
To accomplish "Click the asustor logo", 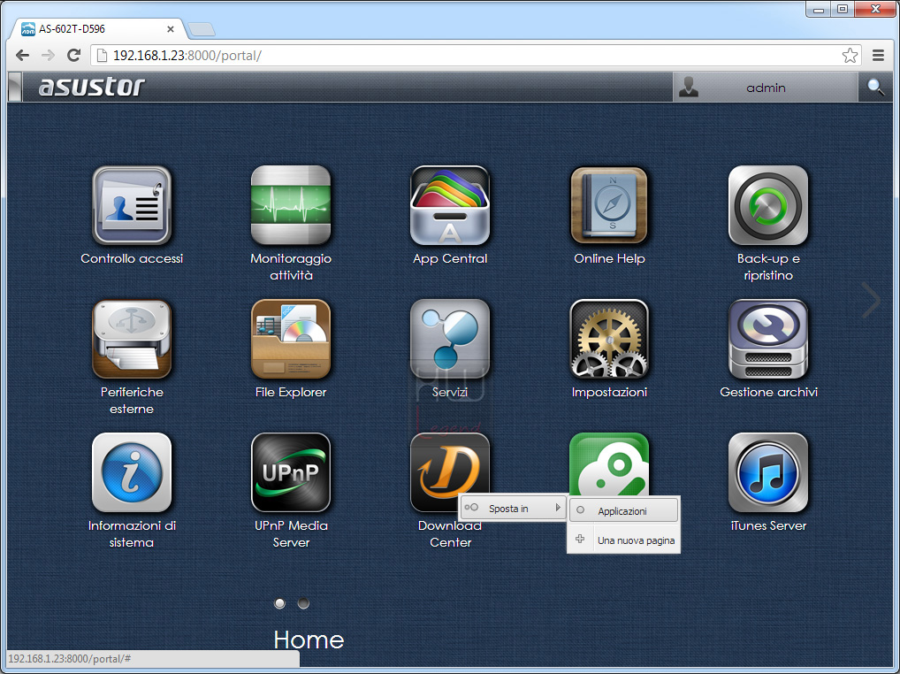I will (x=91, y=87).
